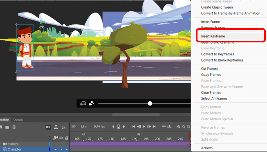Viewport: 267px width, 152px height.
Task: Click the new folder icon in timeline
Action: (7, 127)
